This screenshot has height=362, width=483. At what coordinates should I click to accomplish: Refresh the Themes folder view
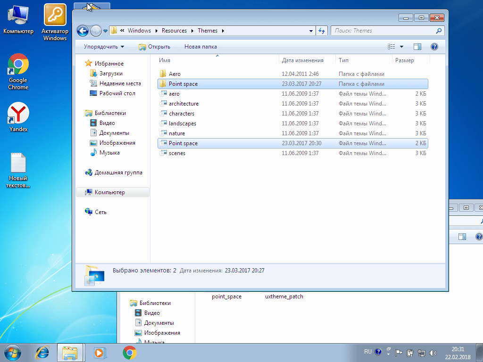pos(322,30)
